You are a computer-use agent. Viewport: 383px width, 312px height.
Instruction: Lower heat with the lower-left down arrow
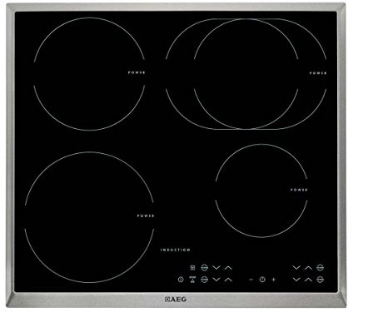point(216,280)
